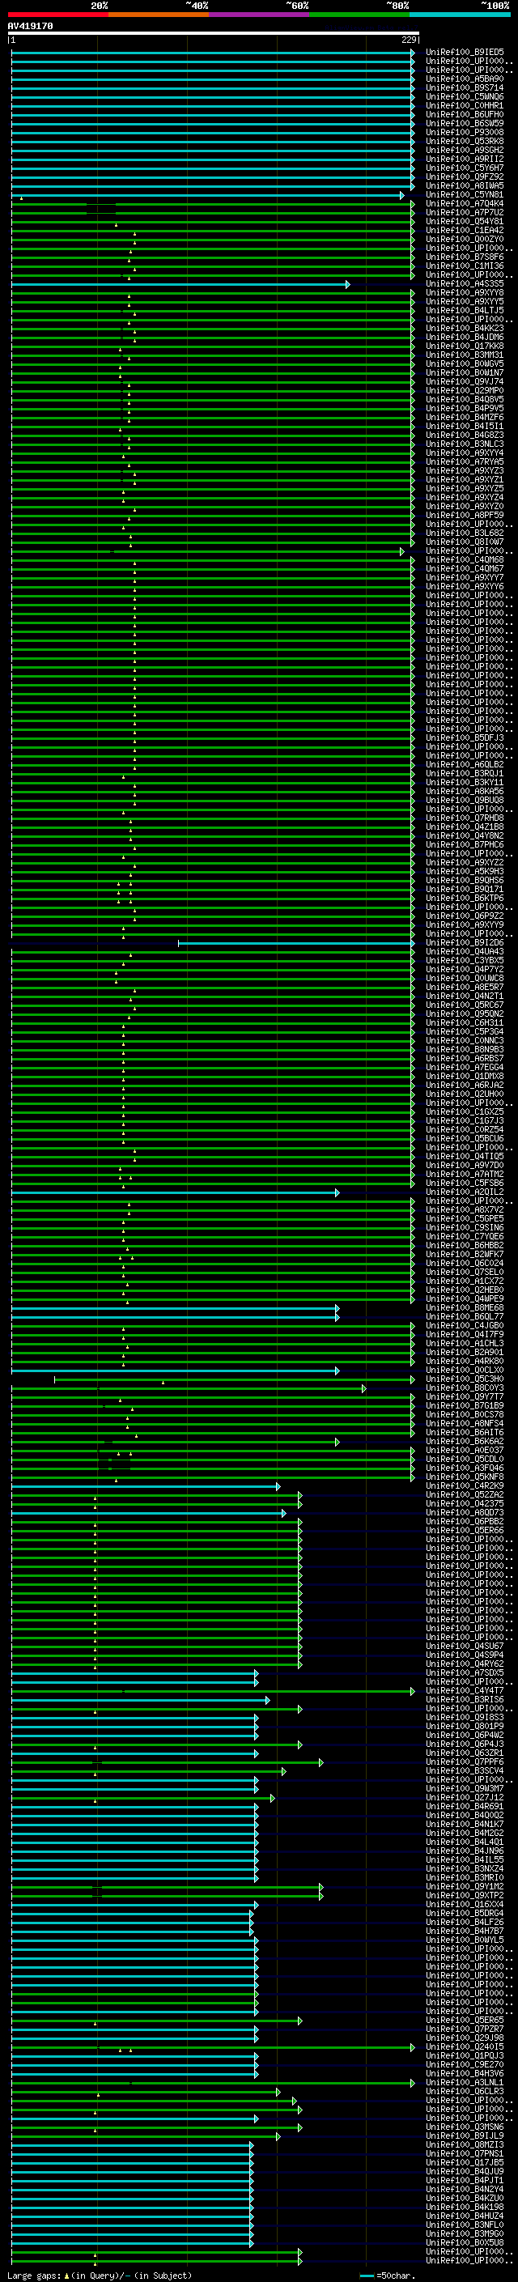Open hit UniRef100_Q9Y1M2
Viewport: 518px width, 2282px height.
pos(465,1887)
